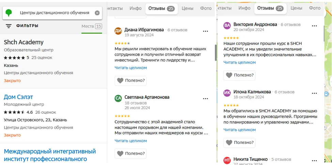Click the green tree logo icon in search bar

[9, 13]
